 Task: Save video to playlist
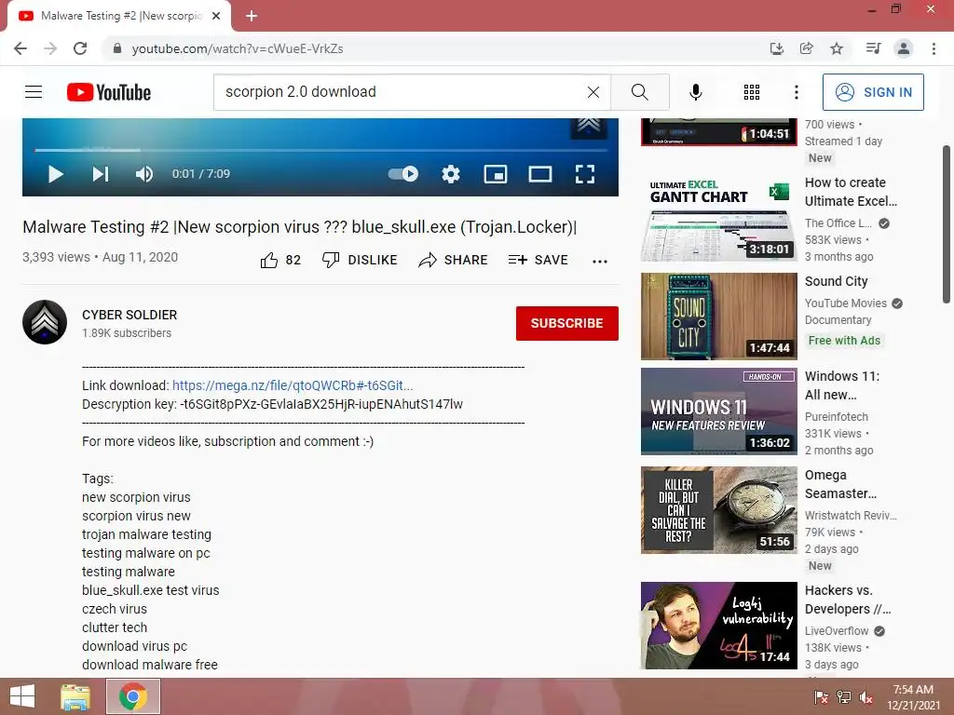(538, 261)
